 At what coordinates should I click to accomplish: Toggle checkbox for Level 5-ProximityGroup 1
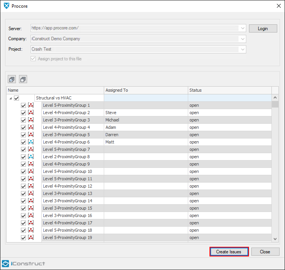tap(23, 105)
